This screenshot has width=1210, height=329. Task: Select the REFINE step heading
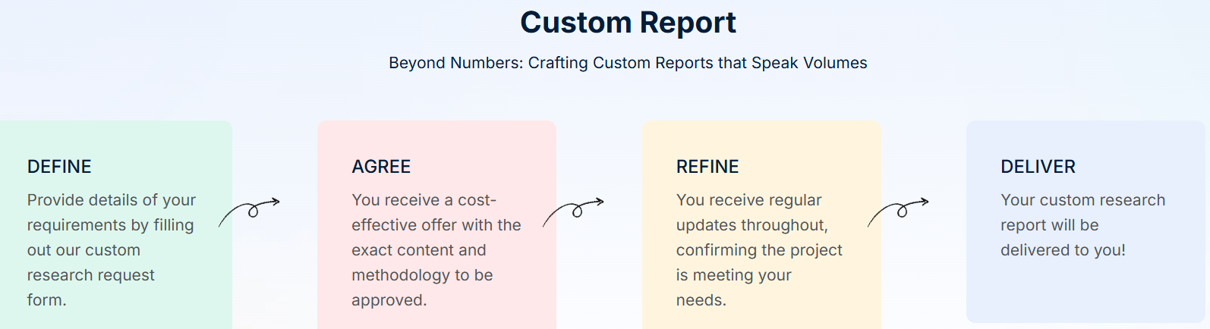pos(707,167)
